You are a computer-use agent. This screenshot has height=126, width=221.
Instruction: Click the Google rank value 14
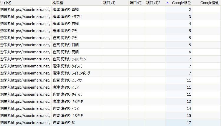pyautogui.click(x=189, y=108)
